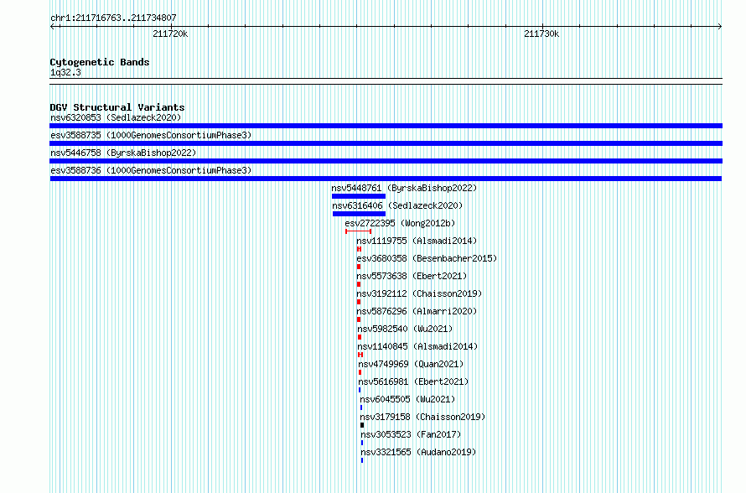The width and height of the screenshot is (746, 493).
Task: Click the blue bar under nsv6320853
Action: click(x=386, y=126)
